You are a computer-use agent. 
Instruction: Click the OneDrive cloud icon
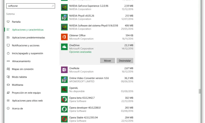click(64, 47)
